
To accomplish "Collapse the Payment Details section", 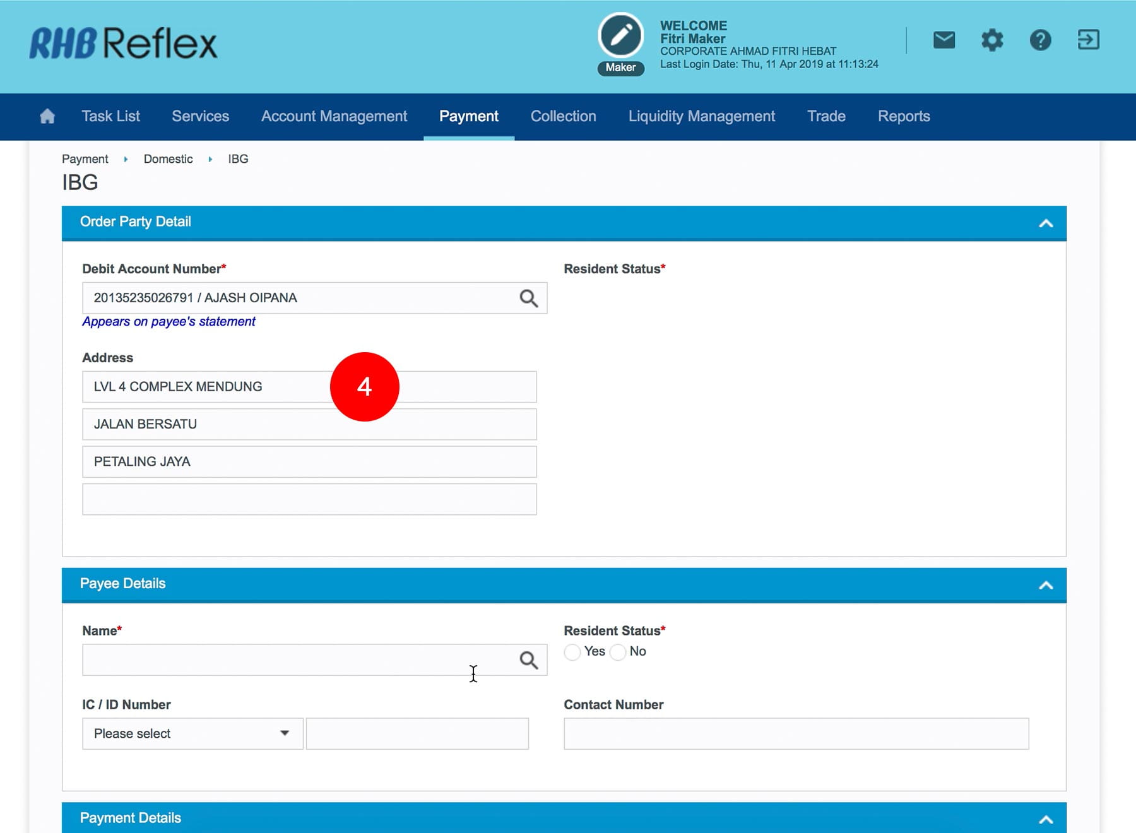I will point(1046,819).
